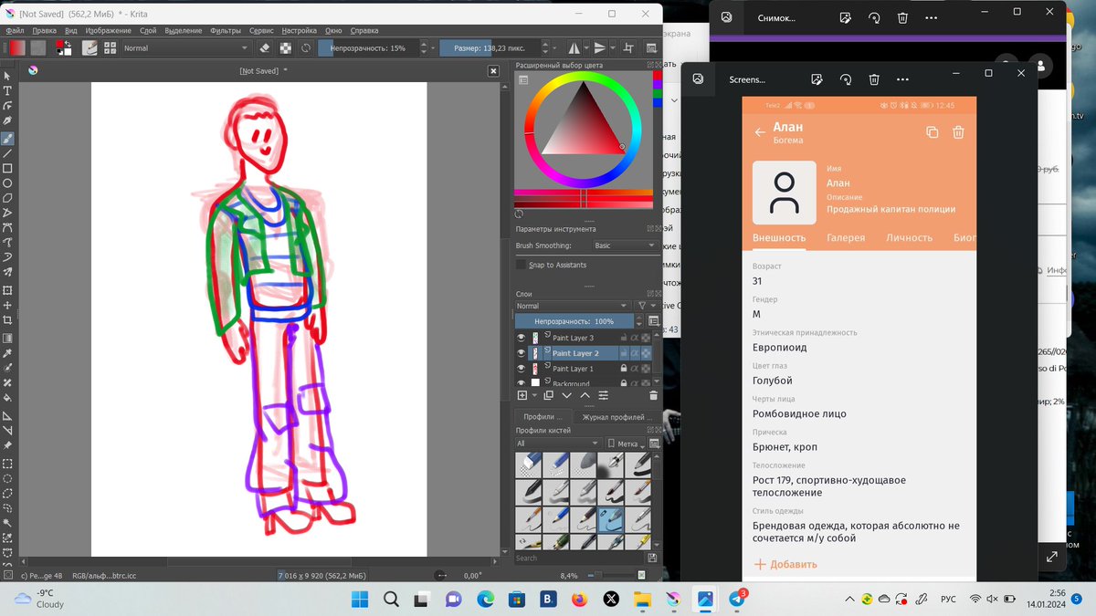
Task: Select the Text tool in Krita toolbox
Action: pyautogui.click(x=7, y=90)
